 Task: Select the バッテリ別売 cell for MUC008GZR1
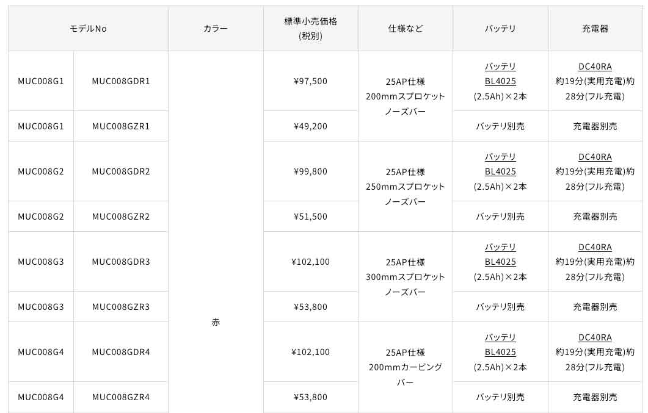[x=500, y=126]
